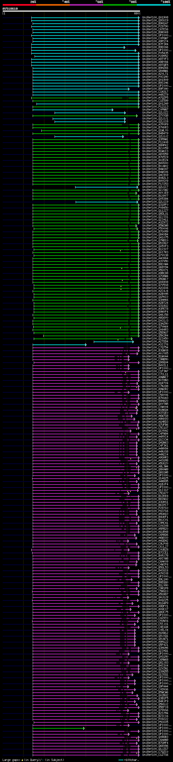This screenshot has width=173, height=762.
Task: Select hit label UniRef100_B3QWX8
Action: click(155, 351)
